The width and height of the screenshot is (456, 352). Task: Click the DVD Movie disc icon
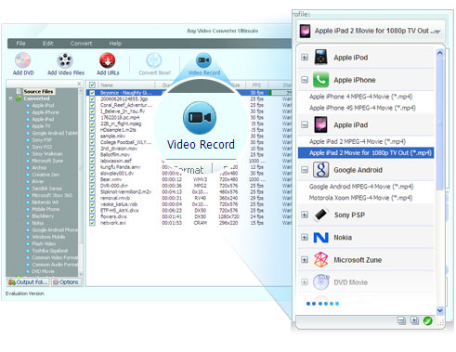coord(320,282)
